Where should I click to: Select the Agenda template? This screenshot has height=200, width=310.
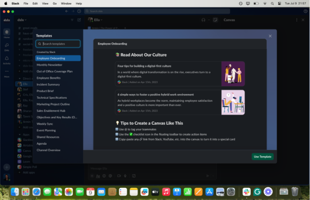(58, 143)
